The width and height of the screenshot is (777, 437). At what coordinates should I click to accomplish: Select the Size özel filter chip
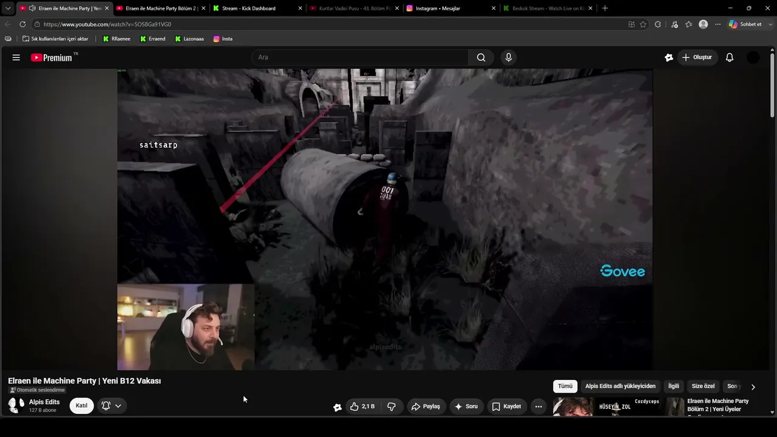[703, 386]
